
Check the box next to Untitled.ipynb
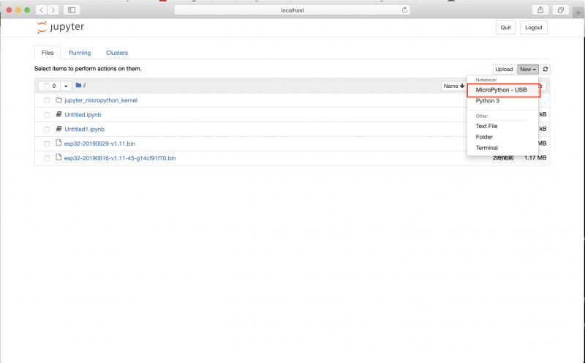tap(47, 115)
